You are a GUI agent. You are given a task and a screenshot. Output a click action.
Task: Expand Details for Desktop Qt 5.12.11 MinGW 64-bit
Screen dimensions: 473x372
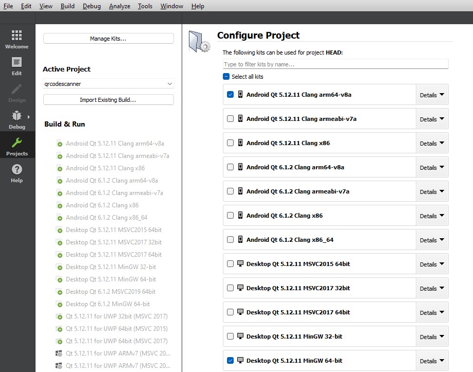[431, 361]
